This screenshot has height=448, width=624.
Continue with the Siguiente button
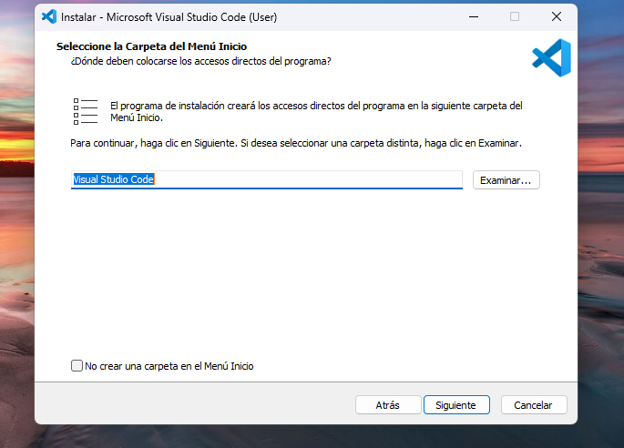pyautogui.click(x=456, y=404)
